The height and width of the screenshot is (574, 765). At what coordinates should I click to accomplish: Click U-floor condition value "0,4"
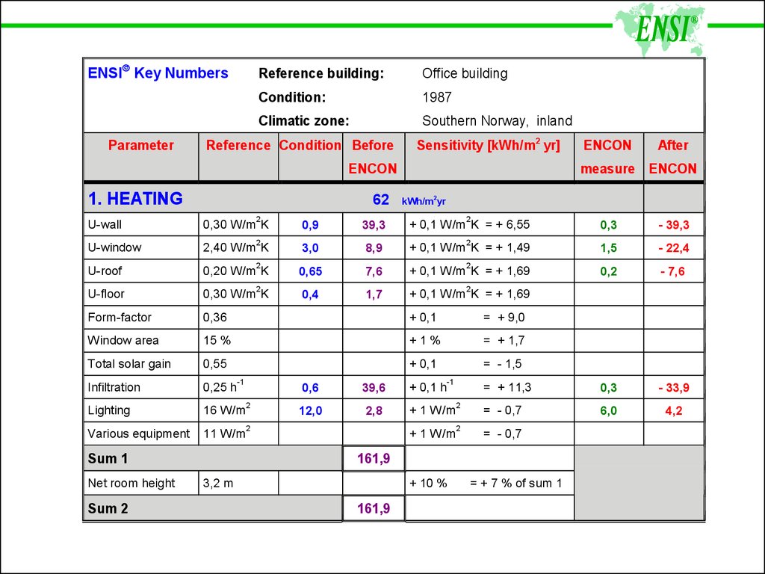point(310,294)
